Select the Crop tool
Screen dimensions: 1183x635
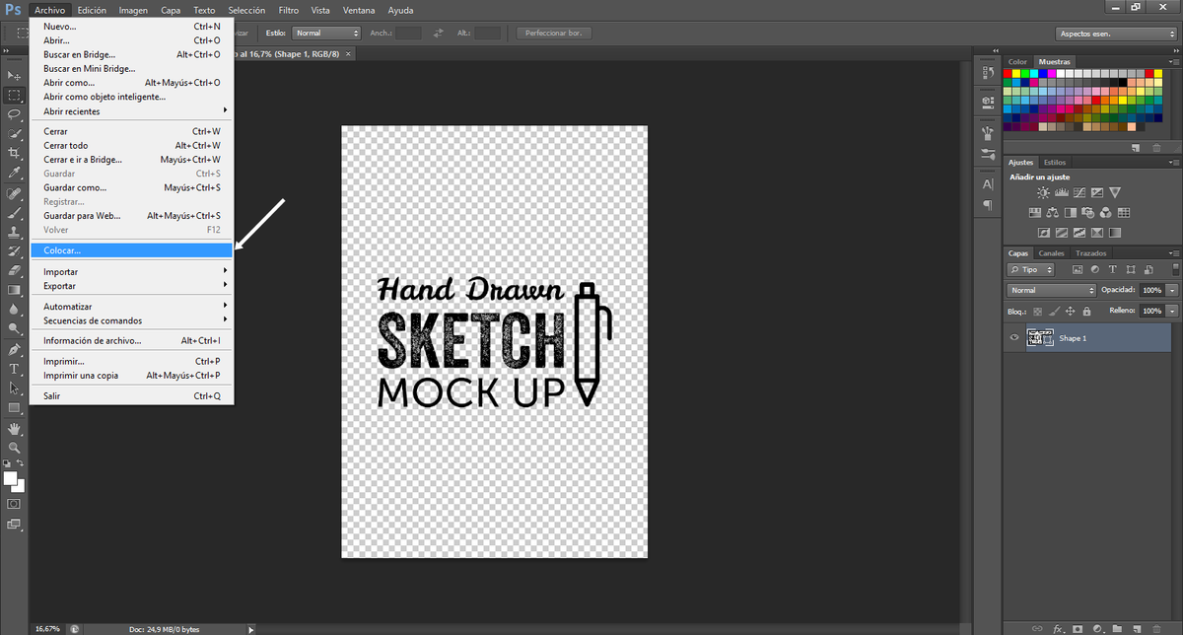point(14,154)
